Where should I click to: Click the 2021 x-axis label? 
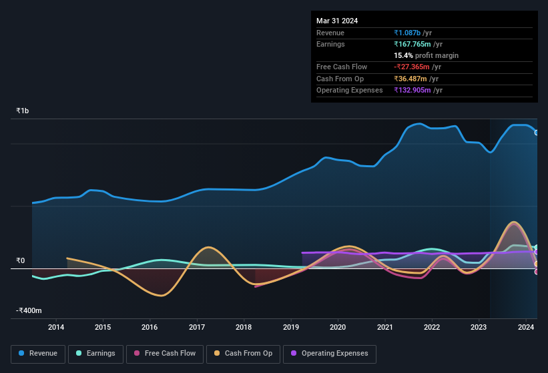[x=384, y=327]
